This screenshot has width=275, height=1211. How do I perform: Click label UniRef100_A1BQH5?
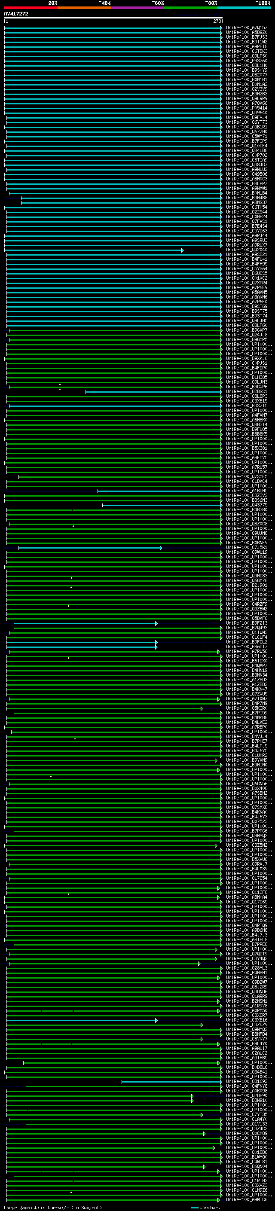(x=247, y=491)
